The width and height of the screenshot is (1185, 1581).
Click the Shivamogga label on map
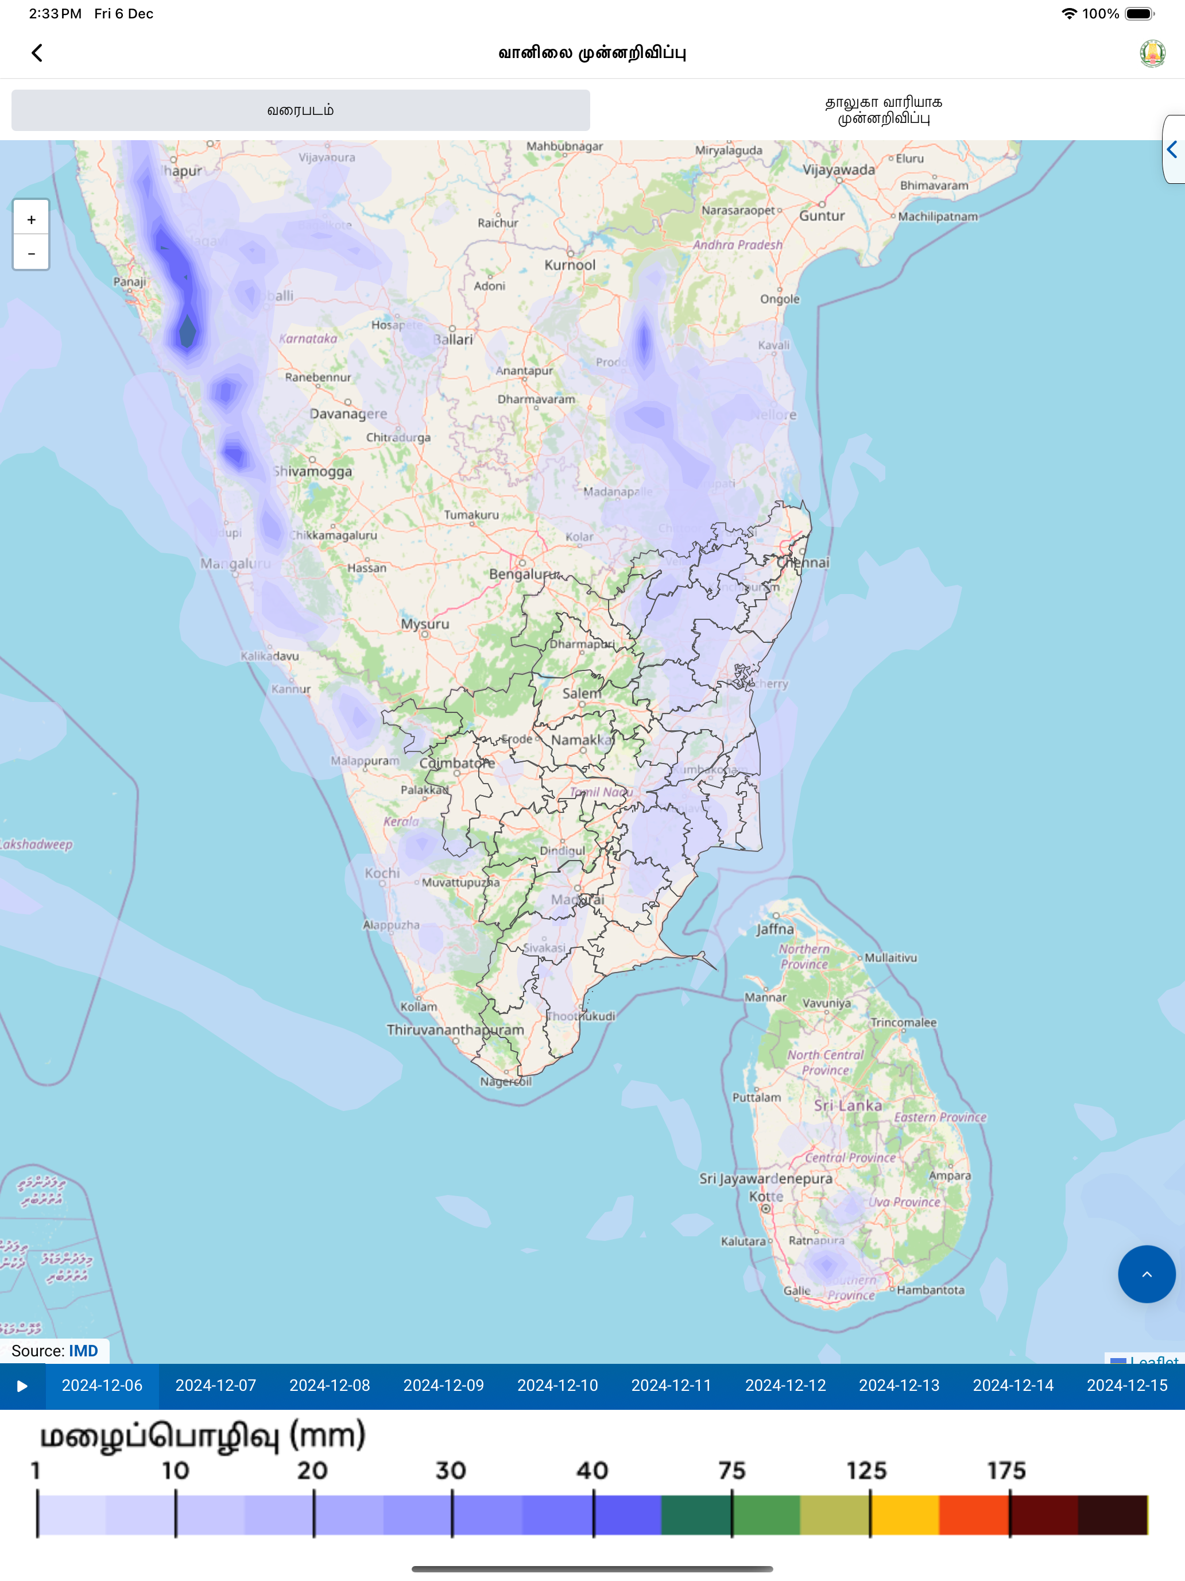click(313, 472)
